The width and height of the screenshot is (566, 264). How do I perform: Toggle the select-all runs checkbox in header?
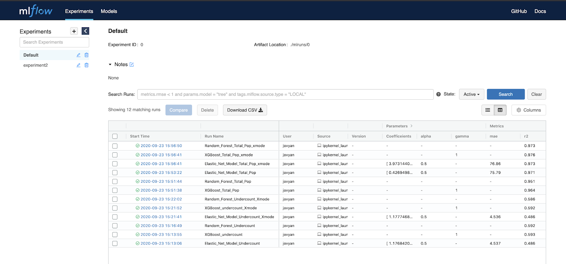[115, 136]
